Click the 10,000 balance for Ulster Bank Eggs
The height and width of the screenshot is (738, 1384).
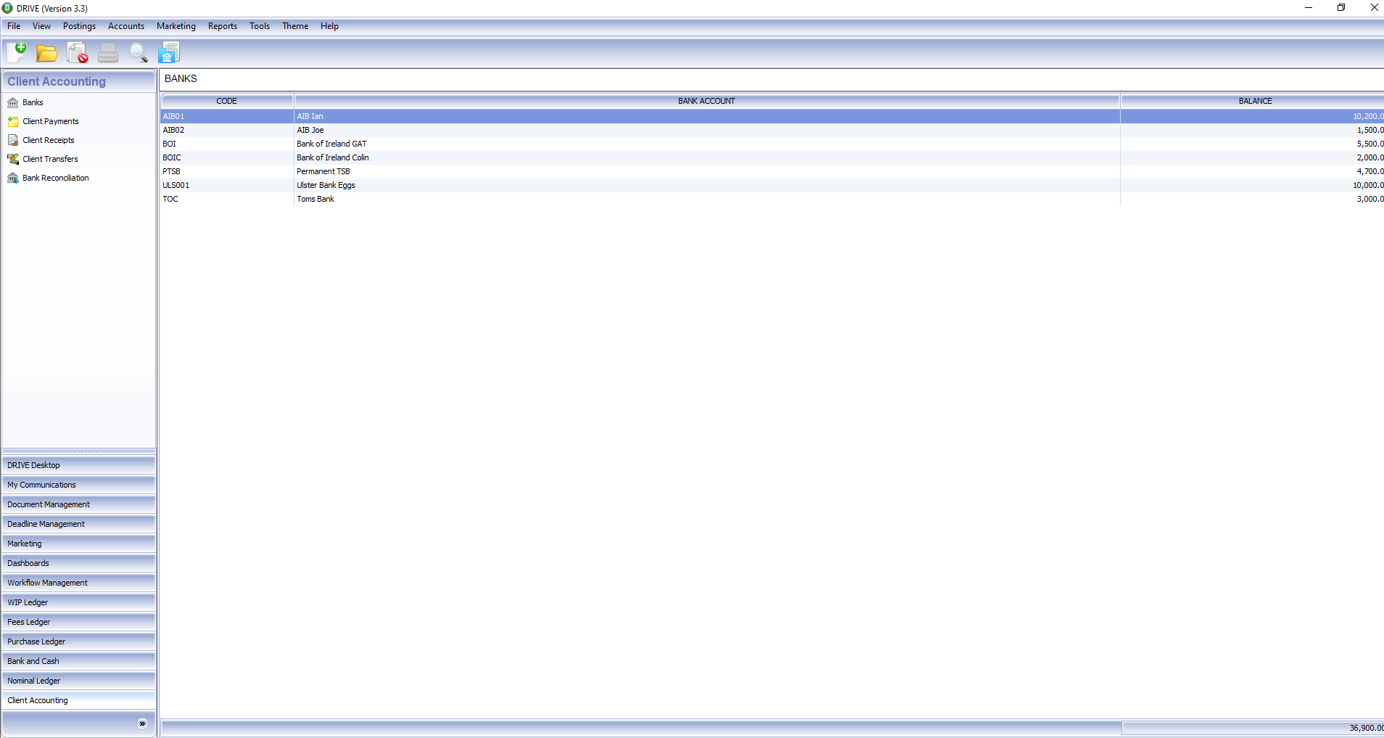click(1368, 185)
